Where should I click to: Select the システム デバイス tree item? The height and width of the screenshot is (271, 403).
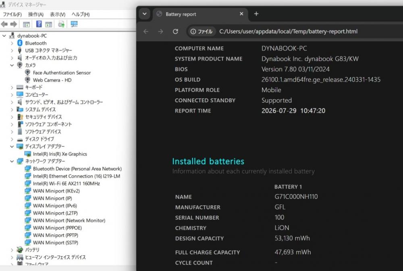pos(40,110)
